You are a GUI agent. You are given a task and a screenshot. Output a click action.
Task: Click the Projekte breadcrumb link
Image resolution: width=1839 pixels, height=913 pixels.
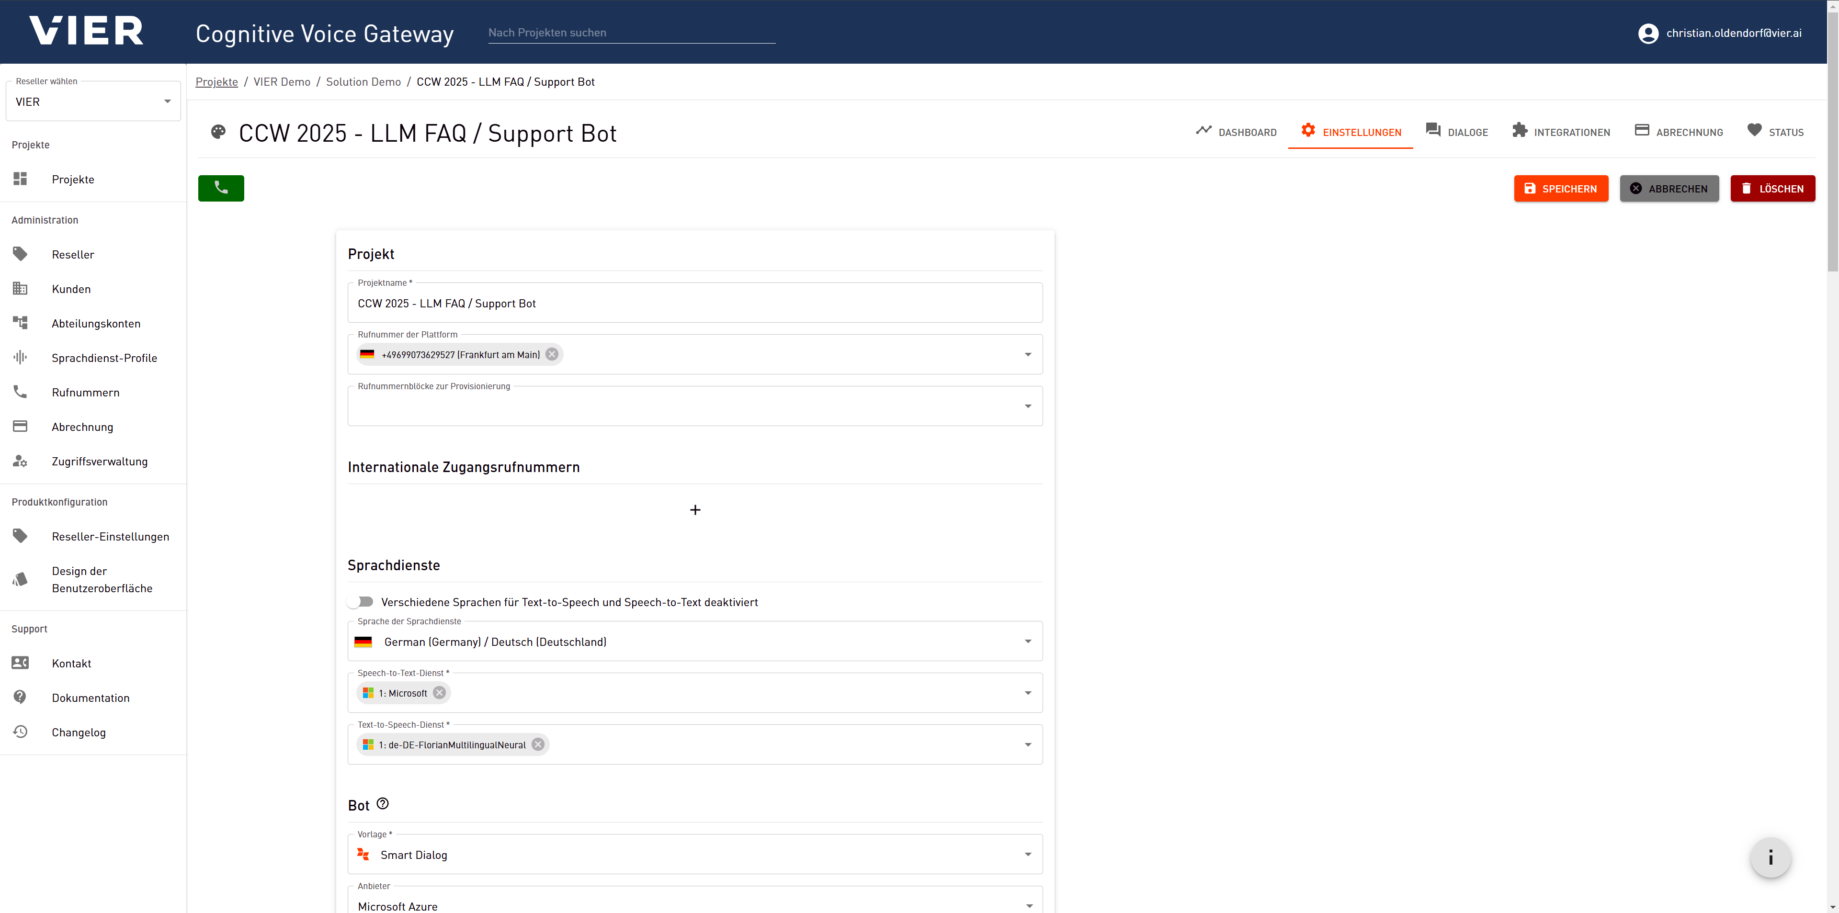pos(216,82)
